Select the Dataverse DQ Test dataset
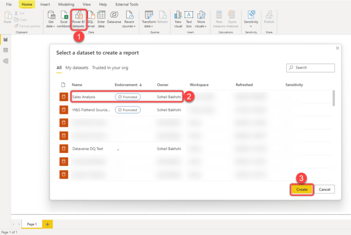 point(88,149)
